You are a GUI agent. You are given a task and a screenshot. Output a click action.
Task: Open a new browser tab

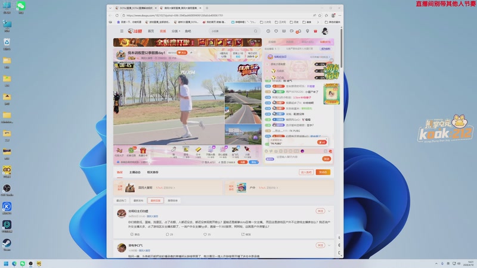pos(207,8)
